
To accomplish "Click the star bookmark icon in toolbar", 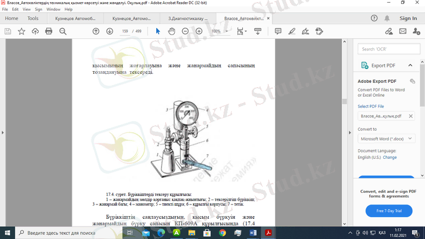I will 21,31.
